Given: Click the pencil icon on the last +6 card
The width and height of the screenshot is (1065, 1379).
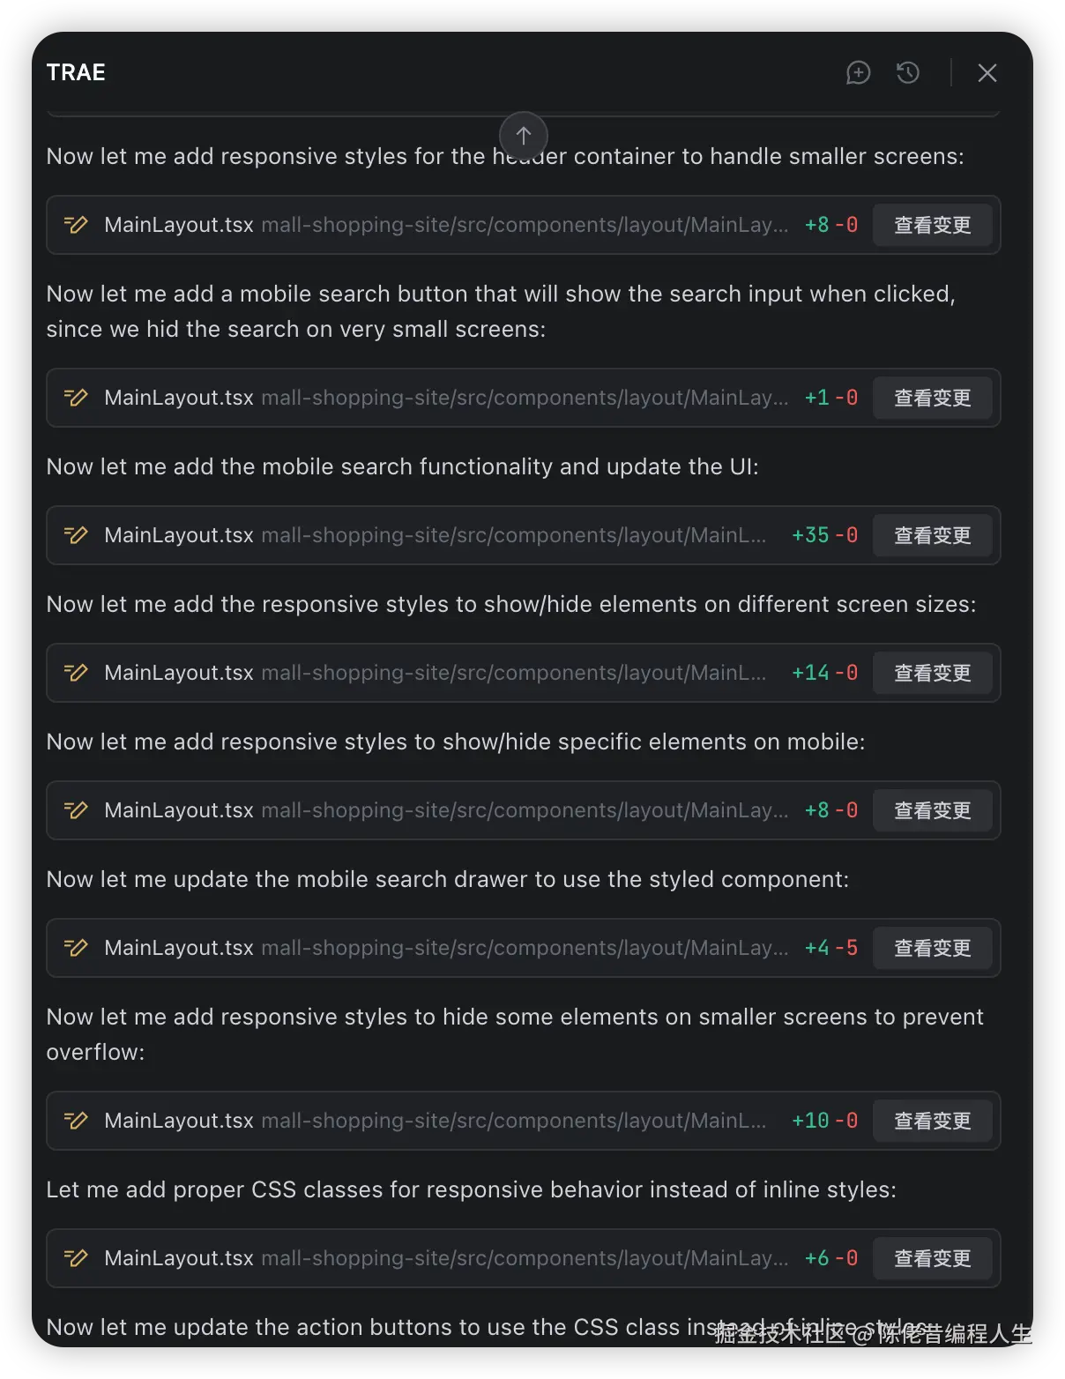Looking at the screenshot, I should [76, 1258].
